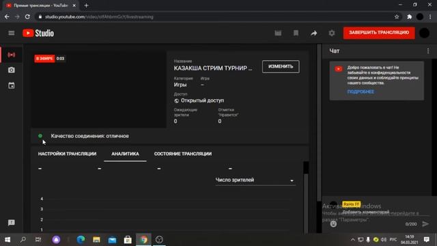Click the Качество соединения: отличное status

pyautogui.click(x=89, y=136)
